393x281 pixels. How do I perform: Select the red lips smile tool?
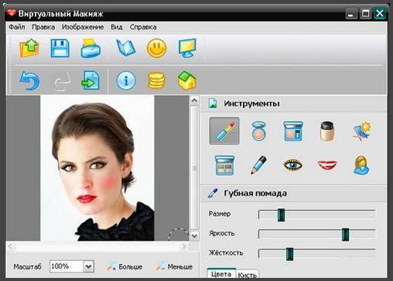pos(327,164)
